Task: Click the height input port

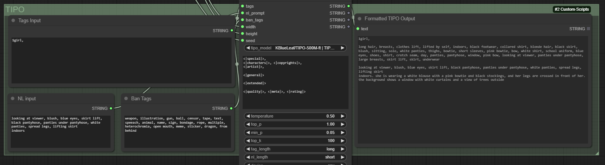Action: (x=242, y=34)
